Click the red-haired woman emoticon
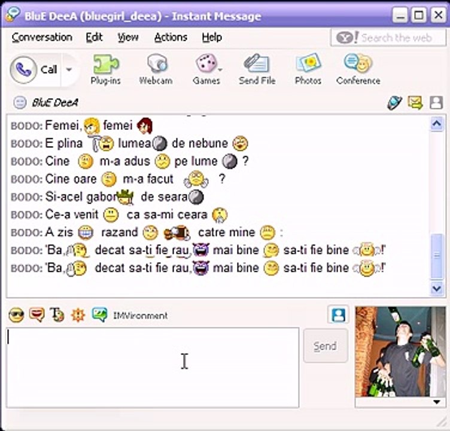The image size is (450, 431). (145, 126)
